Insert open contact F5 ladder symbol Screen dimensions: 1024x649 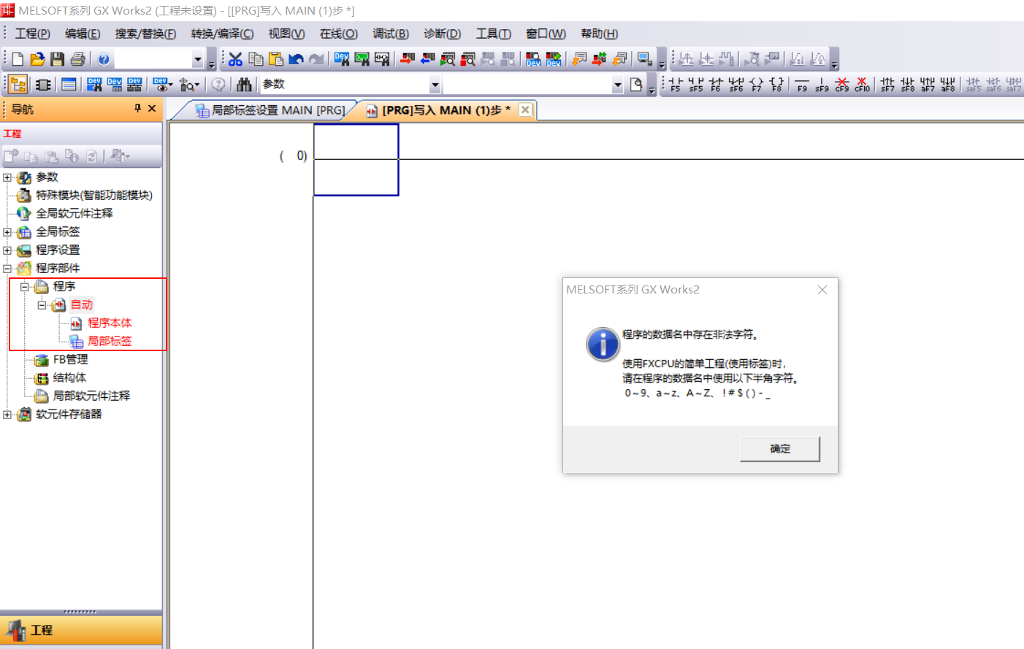point(675,85)
